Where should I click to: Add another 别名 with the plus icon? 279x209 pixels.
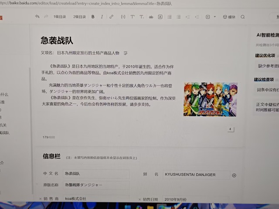[234, 175]
